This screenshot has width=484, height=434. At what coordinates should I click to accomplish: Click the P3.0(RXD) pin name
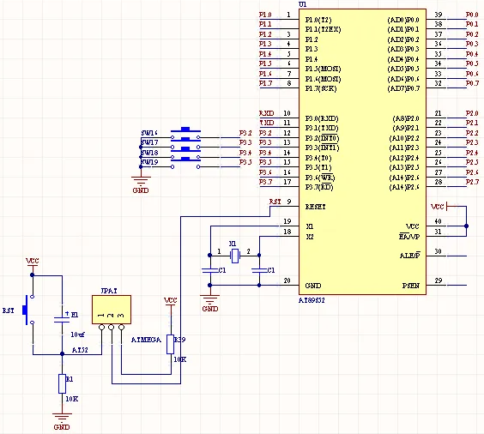pos(322,118)
